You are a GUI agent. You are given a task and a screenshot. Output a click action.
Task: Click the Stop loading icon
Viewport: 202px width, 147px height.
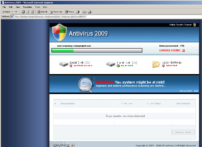coord(23,12)
